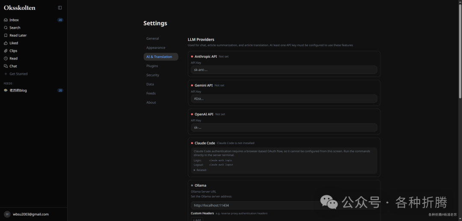This screenshot has height=221, width=462.
Task: Click the Clips paperclip icon
Action: tap(6, 51)
